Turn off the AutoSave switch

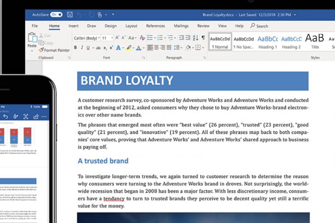click(56, 14)
